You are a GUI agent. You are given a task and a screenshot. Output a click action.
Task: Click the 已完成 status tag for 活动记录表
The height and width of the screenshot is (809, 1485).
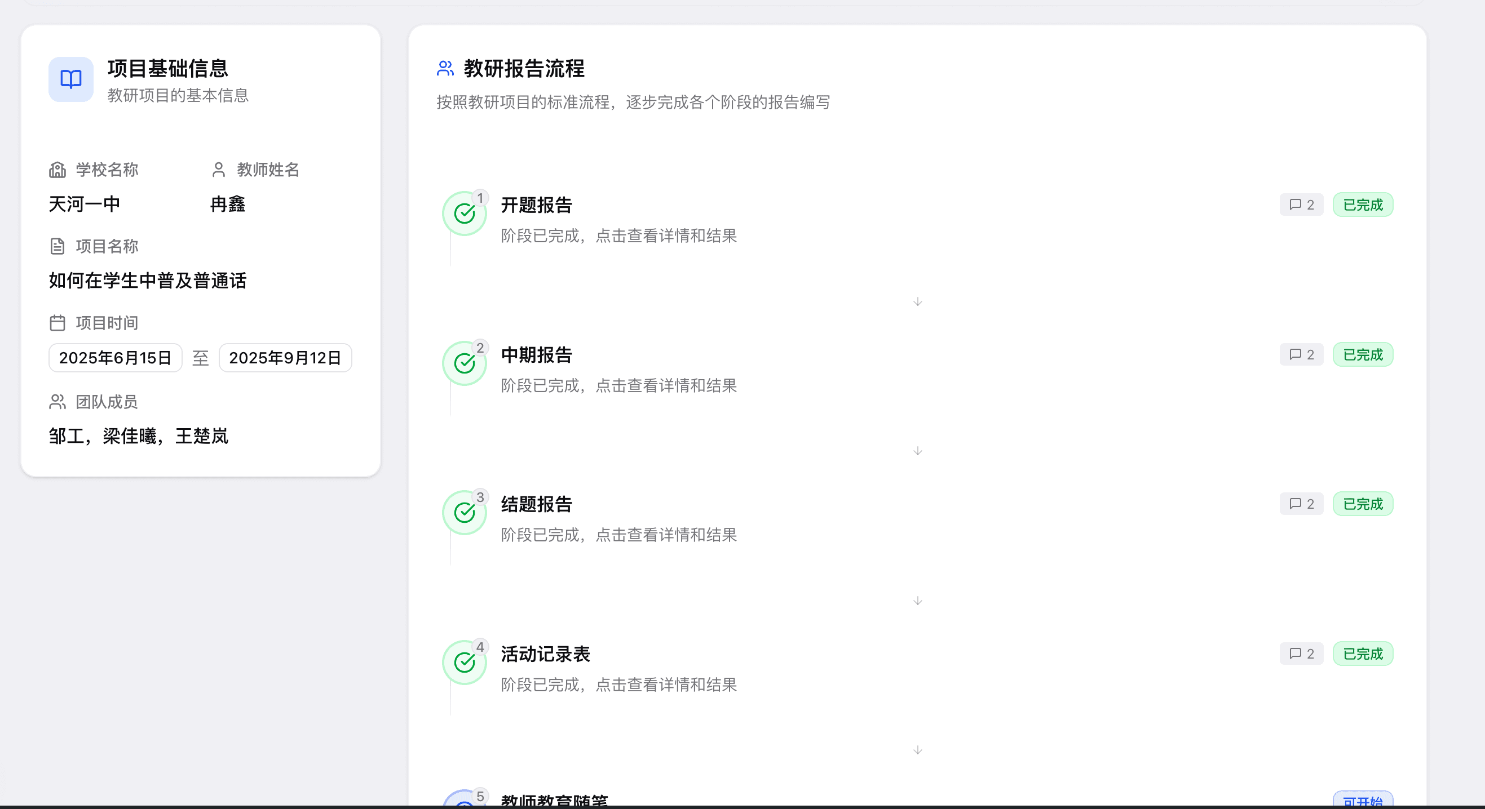pyautogui.click(x=1363, y=654)
